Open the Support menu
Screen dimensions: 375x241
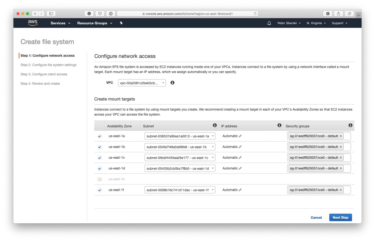tap(340, 23)
